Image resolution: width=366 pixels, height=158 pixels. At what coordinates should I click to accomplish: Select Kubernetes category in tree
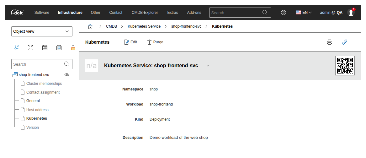37,118
